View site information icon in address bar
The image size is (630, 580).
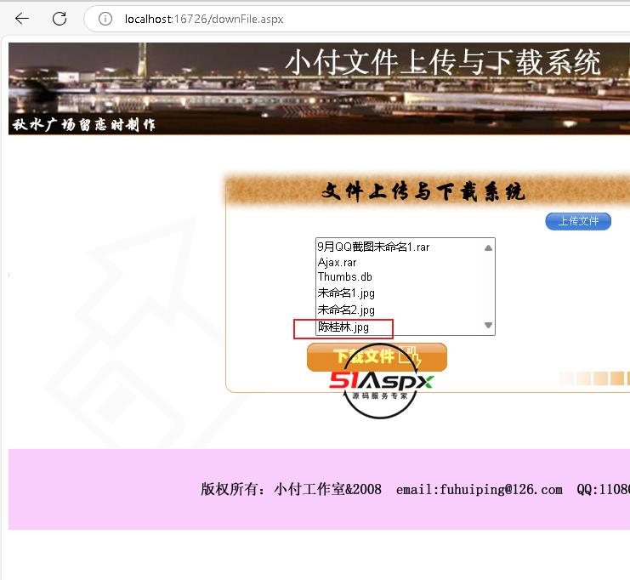coord(105,19)
